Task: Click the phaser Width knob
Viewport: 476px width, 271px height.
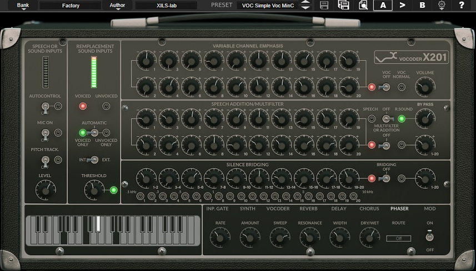Action: (x=340, y=238)
